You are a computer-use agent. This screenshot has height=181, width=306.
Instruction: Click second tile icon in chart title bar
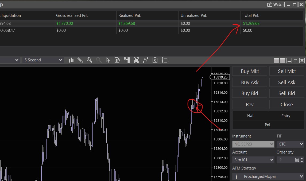pyautogui.click(x=282, y=60)
